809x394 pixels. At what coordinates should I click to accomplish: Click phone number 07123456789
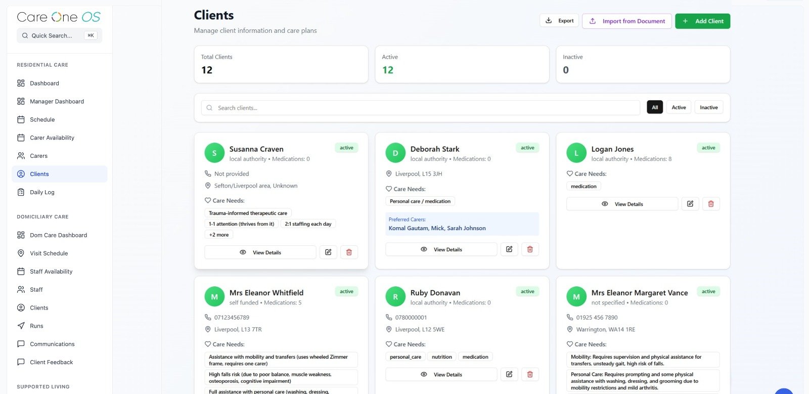(232, 317)
